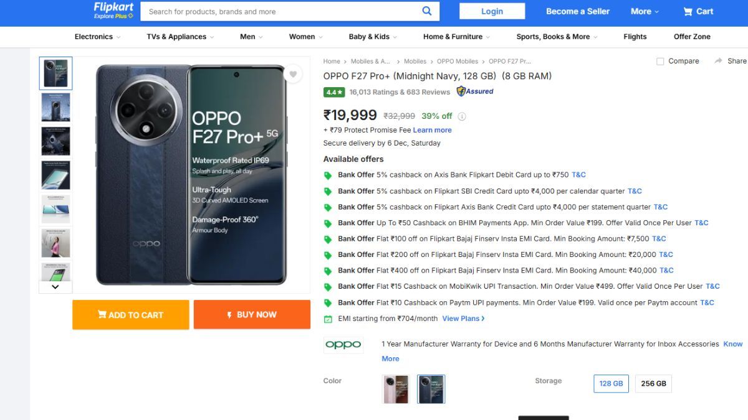The image size is (748, 420).
Task: Show more thumbnails with down chevron
Action: point(55,287)
